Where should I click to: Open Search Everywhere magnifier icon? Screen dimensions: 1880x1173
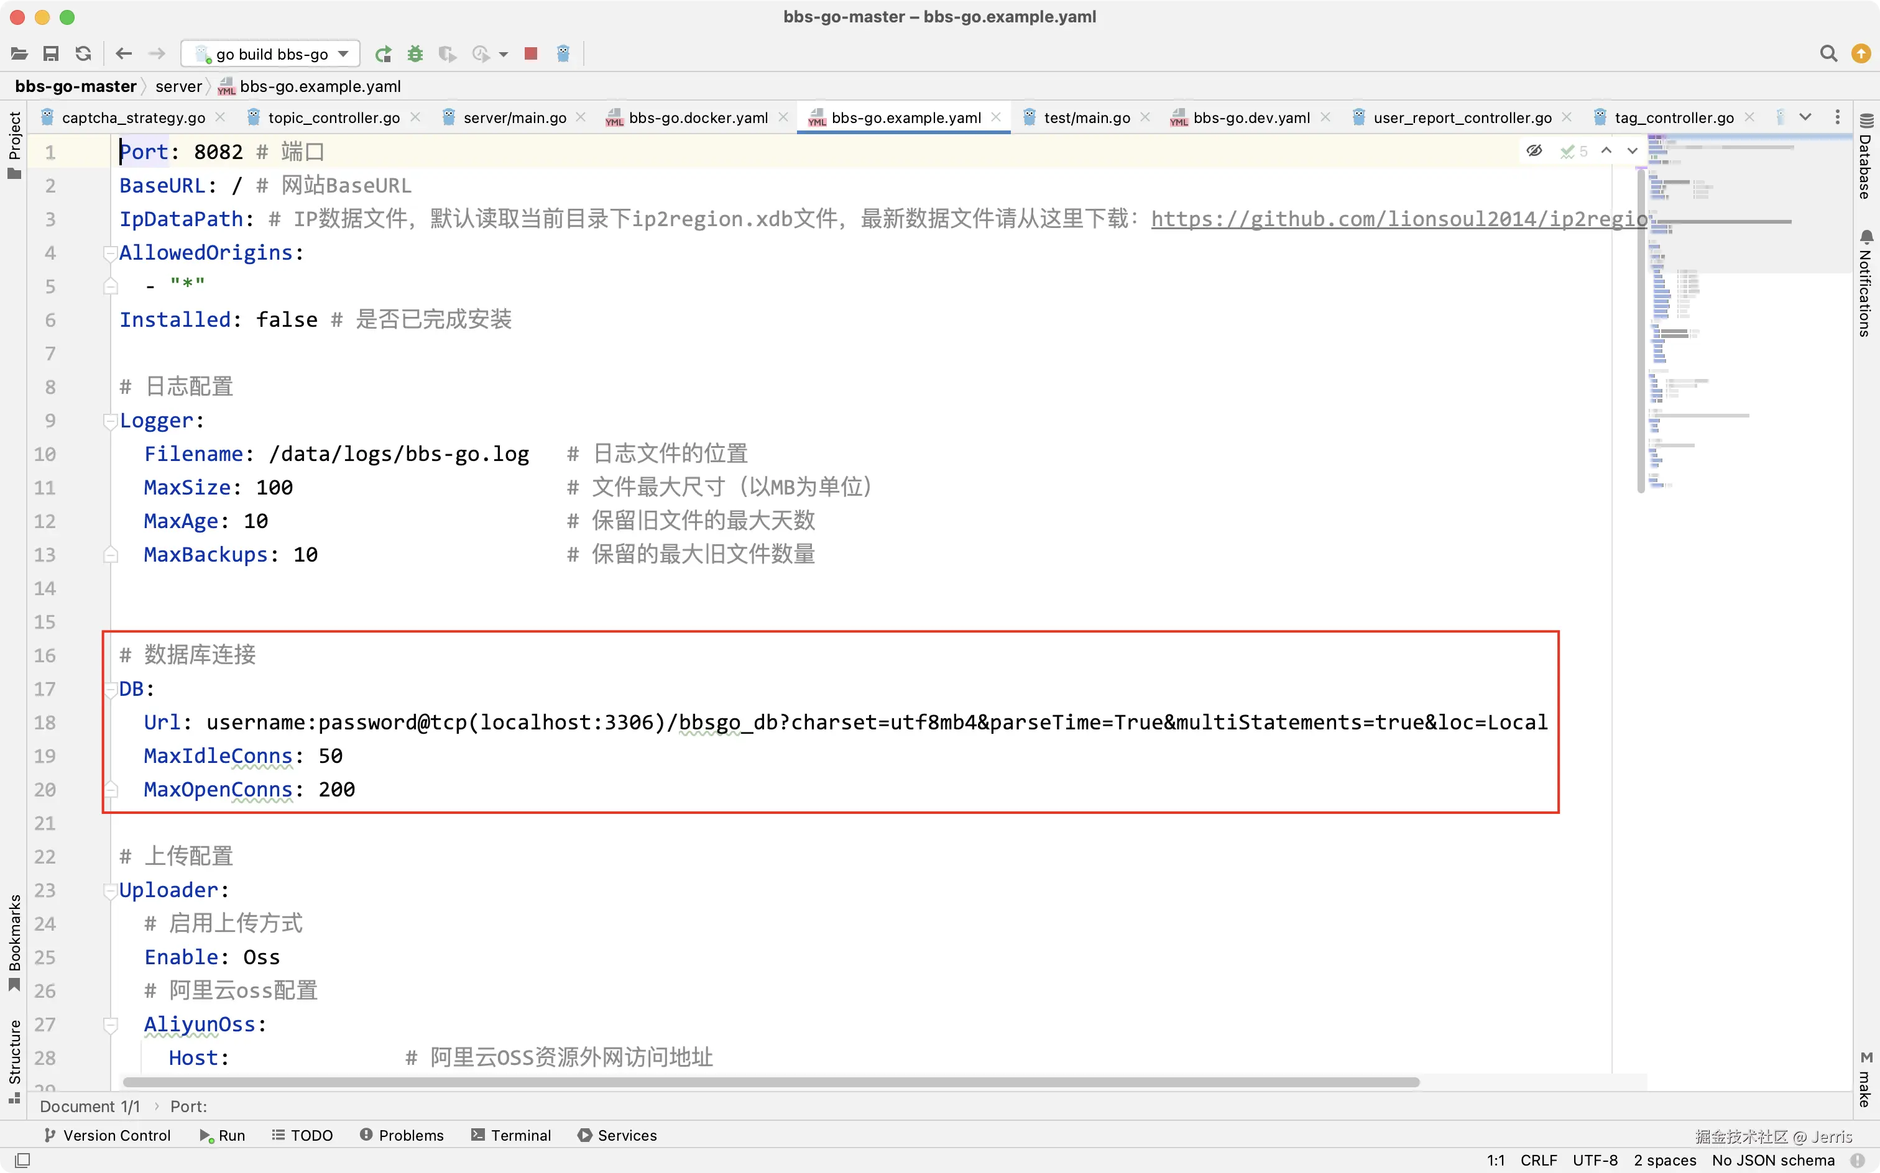[1828, 53]
